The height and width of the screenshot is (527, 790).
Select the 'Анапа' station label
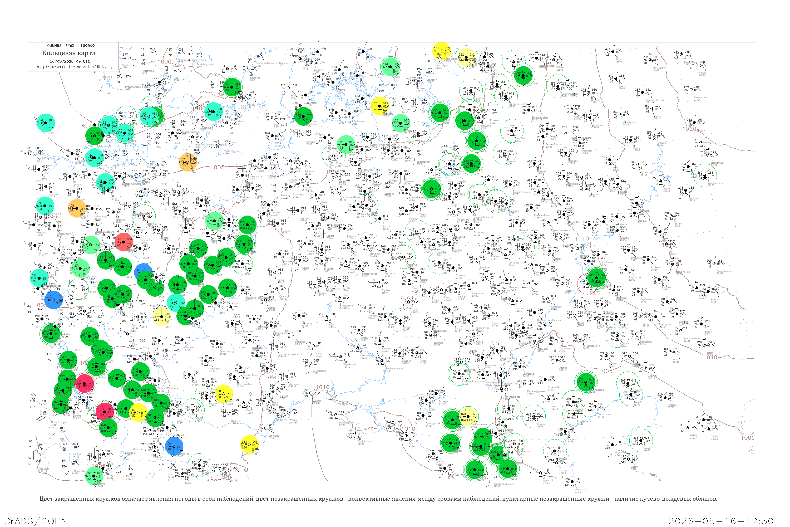(412, 444)
